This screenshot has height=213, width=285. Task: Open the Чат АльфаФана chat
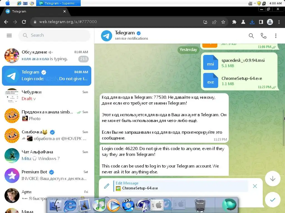pyautogui.click(x=46, y=155)
